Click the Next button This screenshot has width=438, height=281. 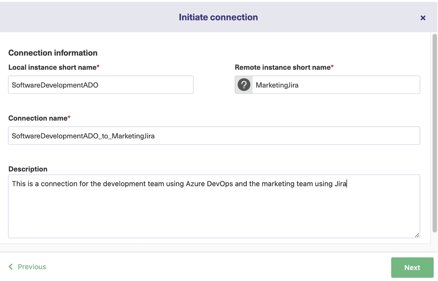[412, 267]
